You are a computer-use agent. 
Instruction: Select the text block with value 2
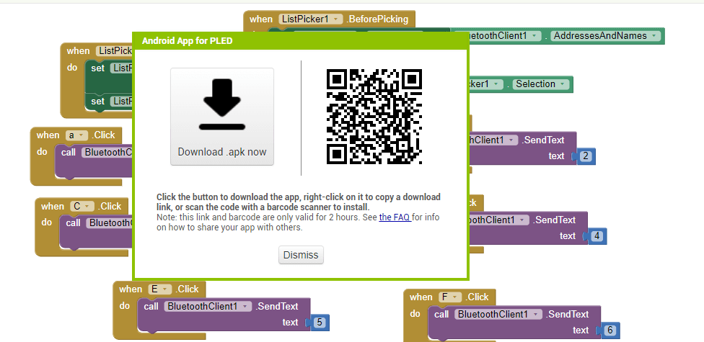tap(585, 156)
